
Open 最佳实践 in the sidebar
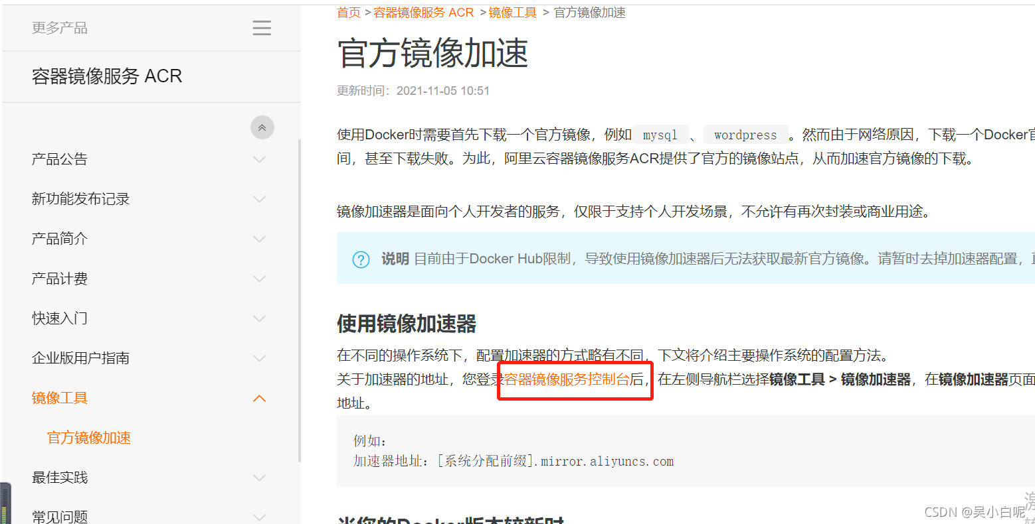(x=60, y=478)
